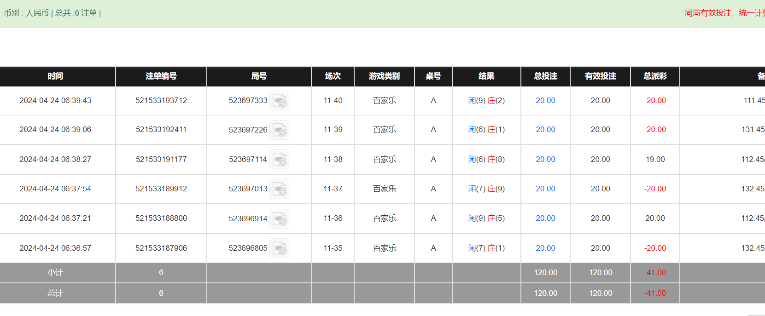Screen dimensions: 765x316
Task: Click blue 20.00 total bet for 11-40
Action: pos(545,101)
